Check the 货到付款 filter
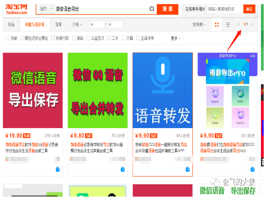The width and height of the screenshot is (266, 198). tap(53, 38)
